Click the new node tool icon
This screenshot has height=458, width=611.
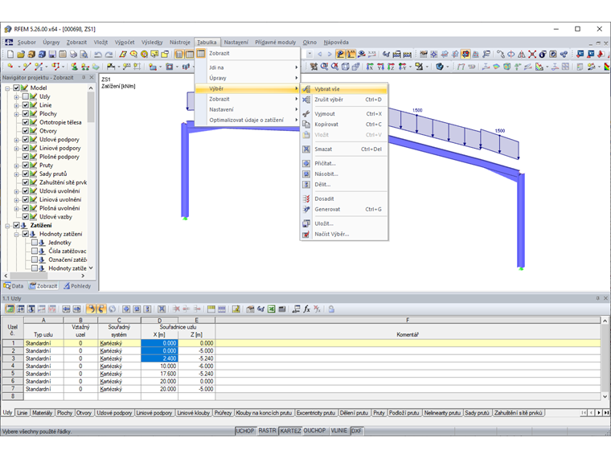(10, 67)
